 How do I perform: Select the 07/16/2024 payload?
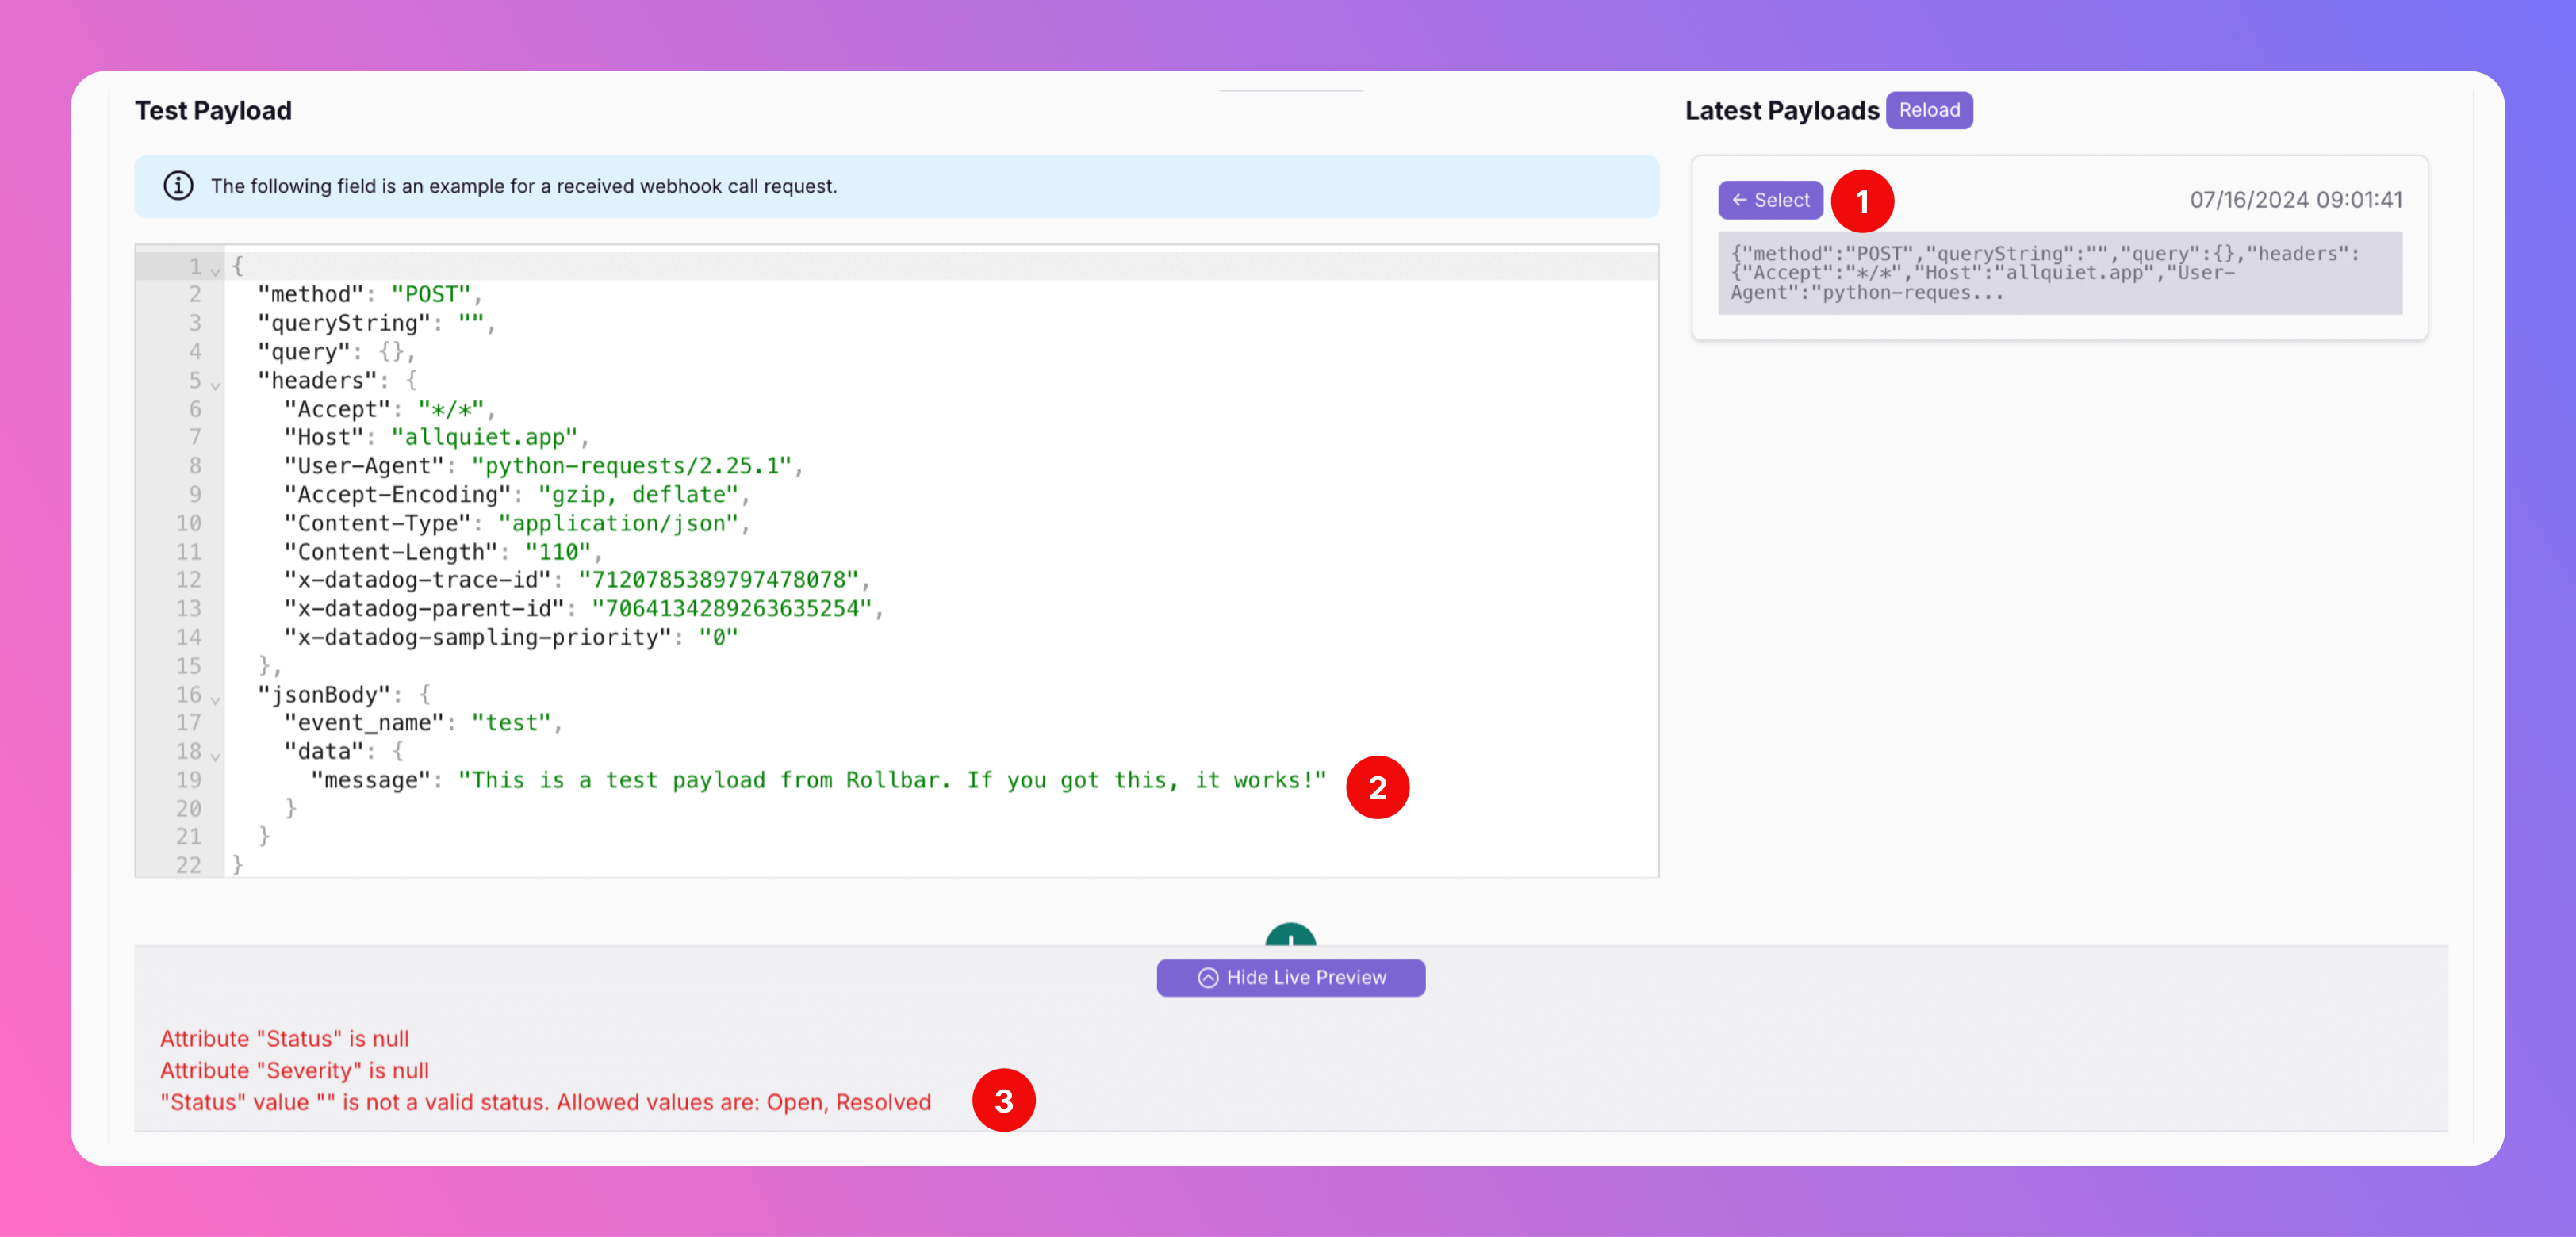click(1770, 200)
